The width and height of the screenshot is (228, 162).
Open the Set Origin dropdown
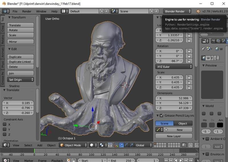pos(21,80)
